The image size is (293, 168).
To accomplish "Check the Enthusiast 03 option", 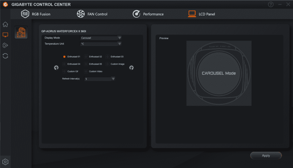I will coord(108,57).
